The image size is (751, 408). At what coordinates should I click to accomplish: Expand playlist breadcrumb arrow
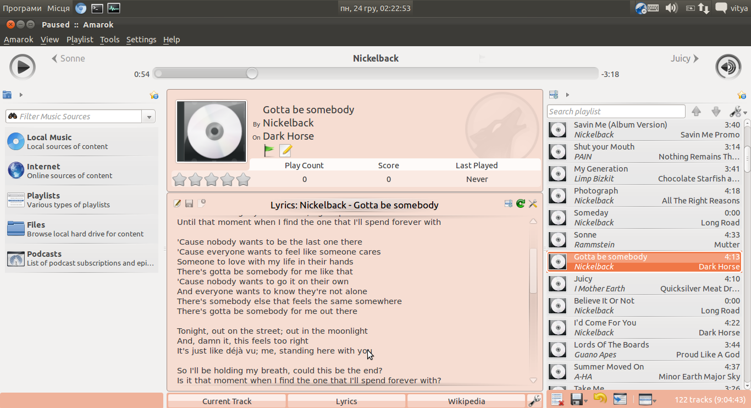(x=567, y=95)
